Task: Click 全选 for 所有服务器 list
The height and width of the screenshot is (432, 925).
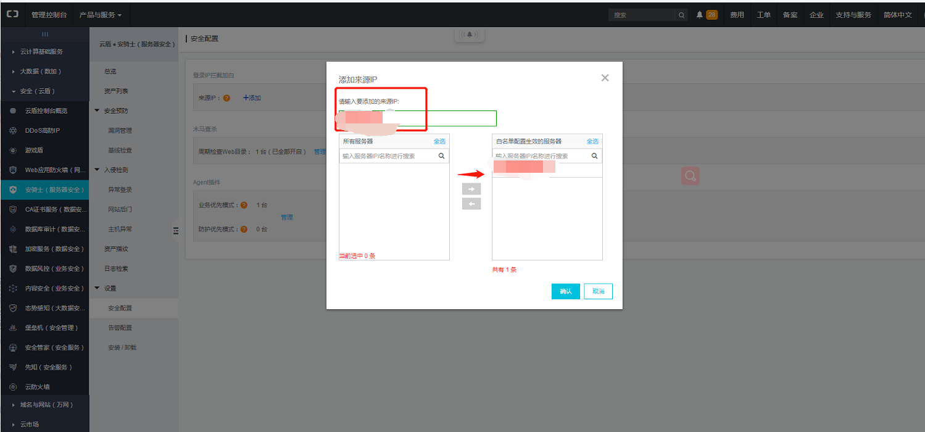Action: 440,141
